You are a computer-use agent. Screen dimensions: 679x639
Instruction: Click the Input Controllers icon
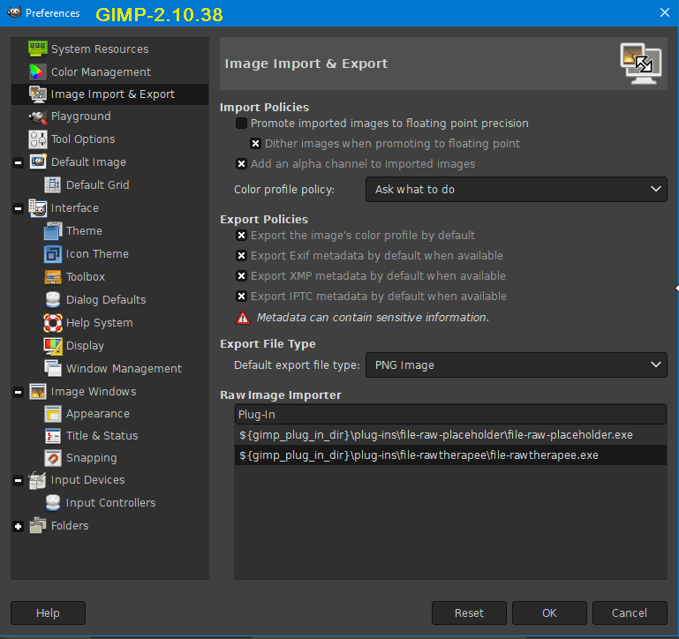click(x=52, y=503)
